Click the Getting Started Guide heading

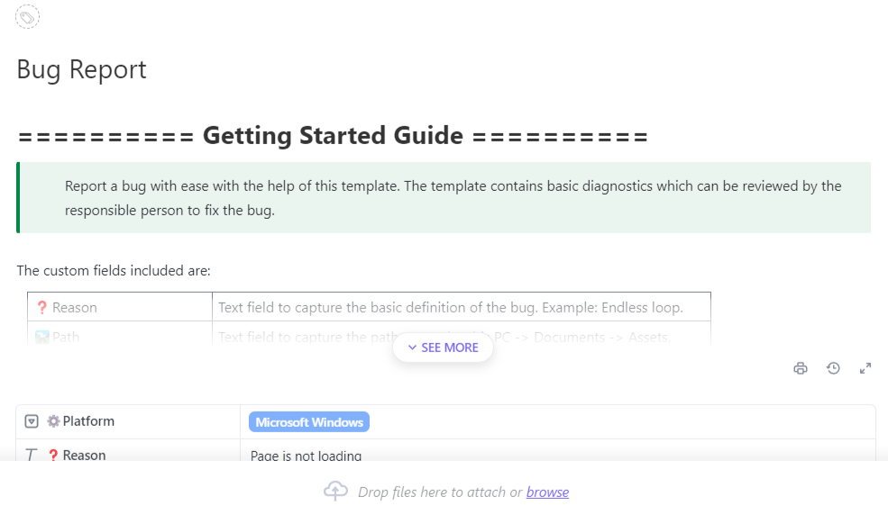pos(333,136)
